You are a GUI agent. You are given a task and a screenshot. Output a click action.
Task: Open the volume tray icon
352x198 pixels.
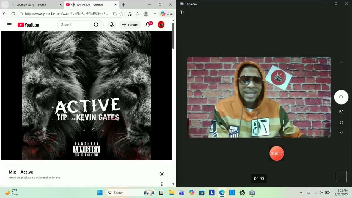[321, 193]
